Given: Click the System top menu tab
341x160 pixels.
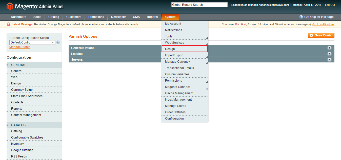Looking at the screenshot, I should pos(170,17).
